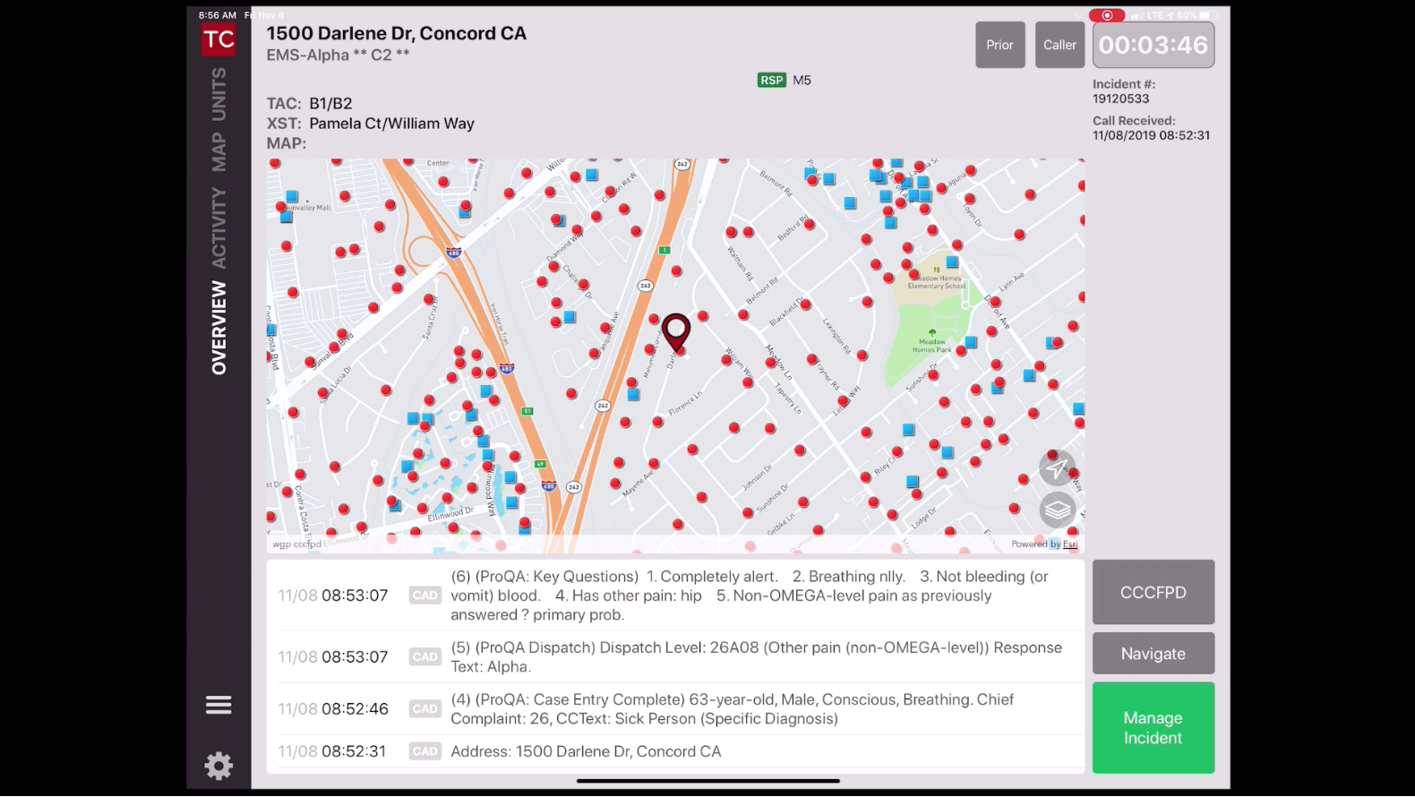Viewport: 1415px width, 797px height.
Task: Click the Esri attribution link
Action: [1069, 544]
